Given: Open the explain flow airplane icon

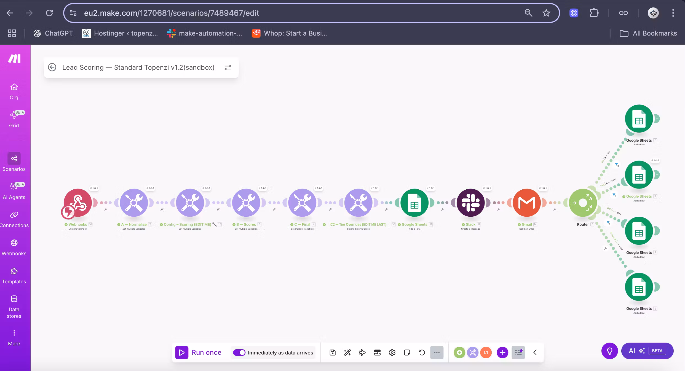Looking at the screenshot, I should [362, 352].
